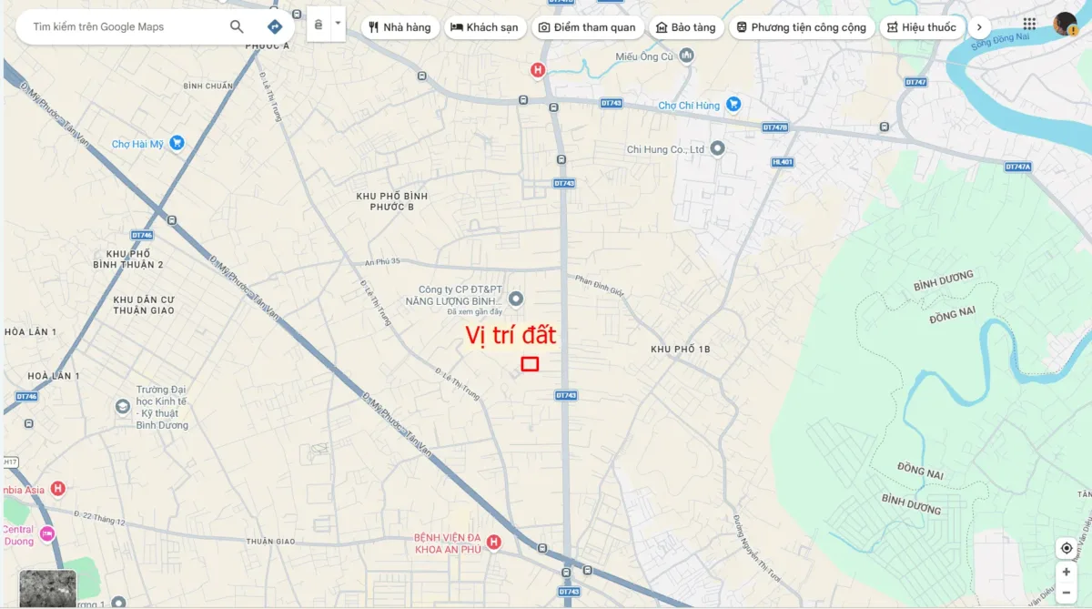The width and height of the screenshot is (1092, 609).
Task: Open the Google apps grid
Action: (1029, 25)
